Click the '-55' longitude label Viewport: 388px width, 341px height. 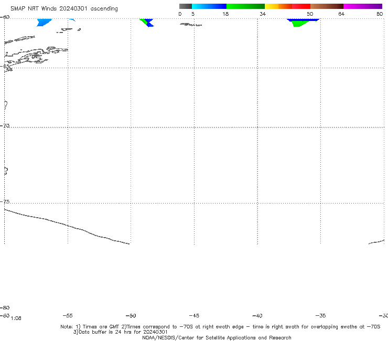(x=68, y=315)
